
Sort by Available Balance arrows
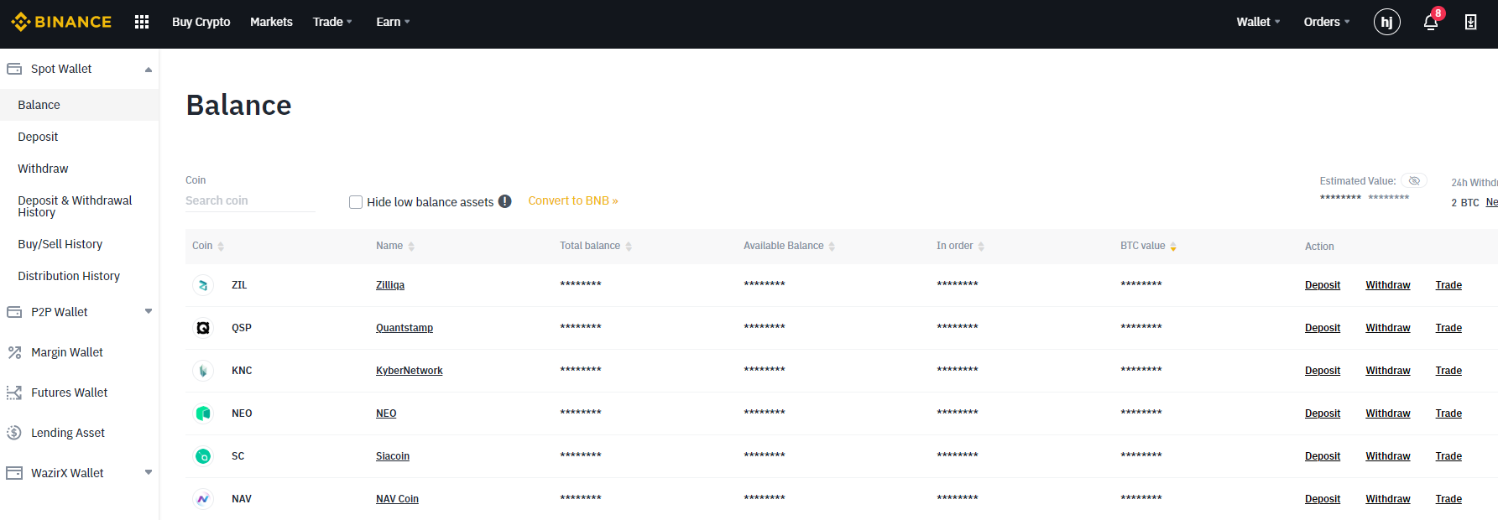coord(832,247)
